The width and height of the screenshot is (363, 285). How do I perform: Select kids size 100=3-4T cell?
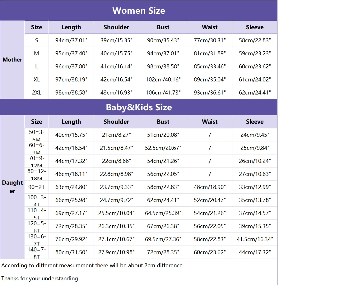(37, 200)
